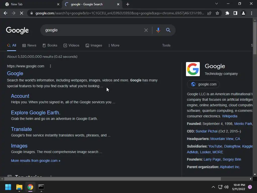This screenshot has height=193, width=257.
Task: Open the Images sitelink
Action: click(x=19, y=146)
